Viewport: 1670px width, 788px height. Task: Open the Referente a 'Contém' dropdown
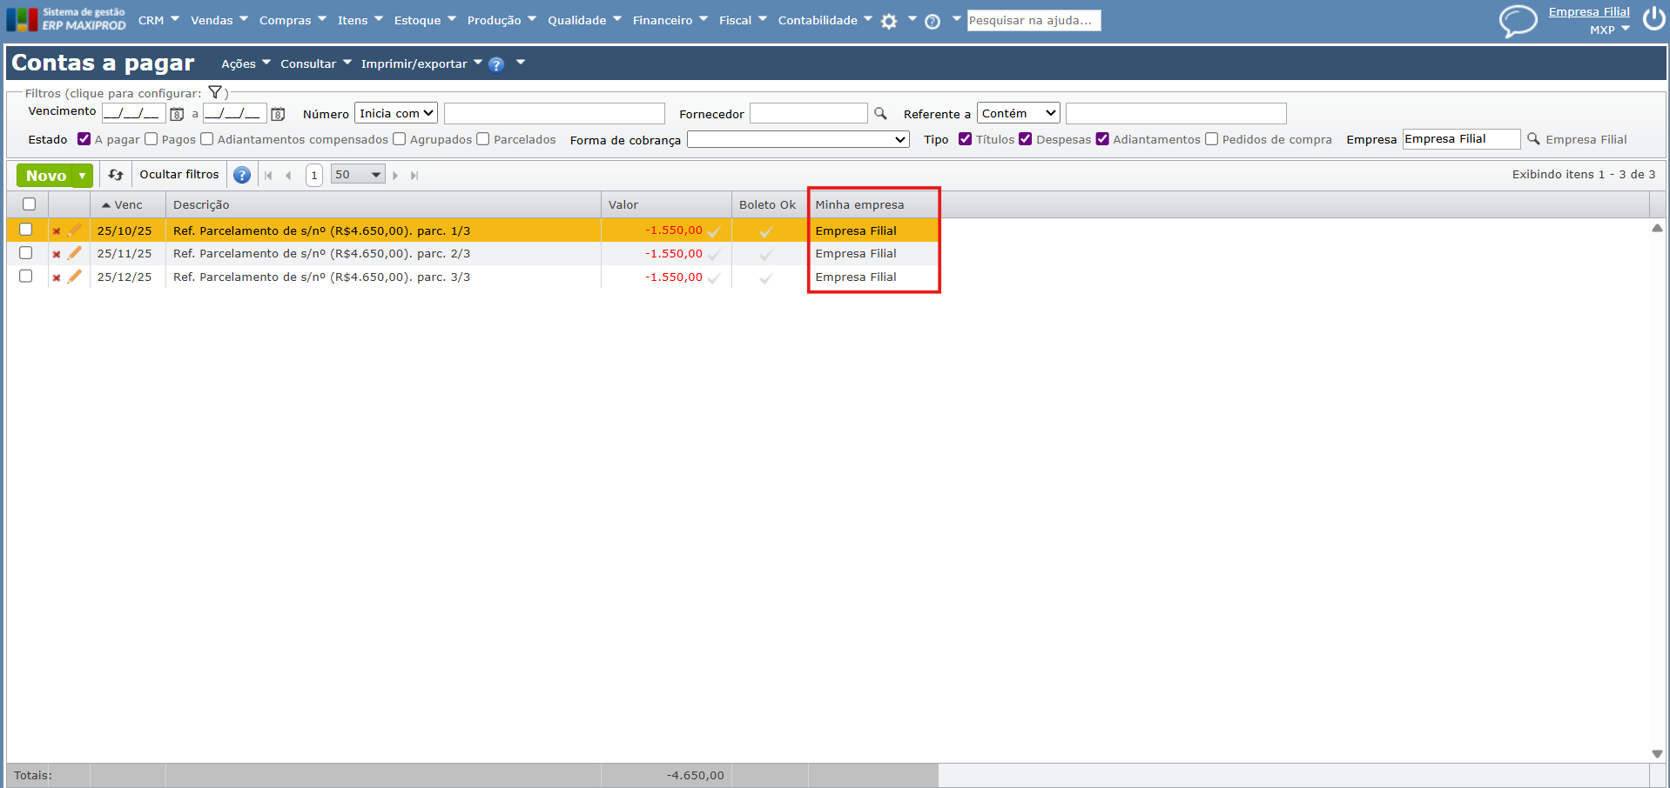[x=1019, y=114]
